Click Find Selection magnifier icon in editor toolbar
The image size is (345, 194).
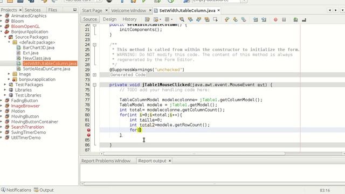tap(182, 19)
